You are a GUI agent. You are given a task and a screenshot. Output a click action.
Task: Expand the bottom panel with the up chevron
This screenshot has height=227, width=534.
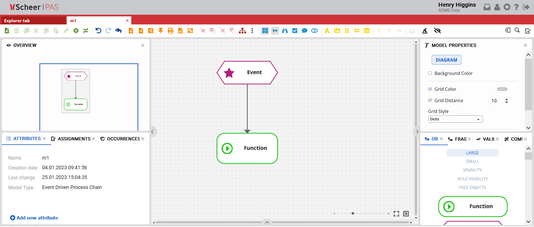(267, 222)
